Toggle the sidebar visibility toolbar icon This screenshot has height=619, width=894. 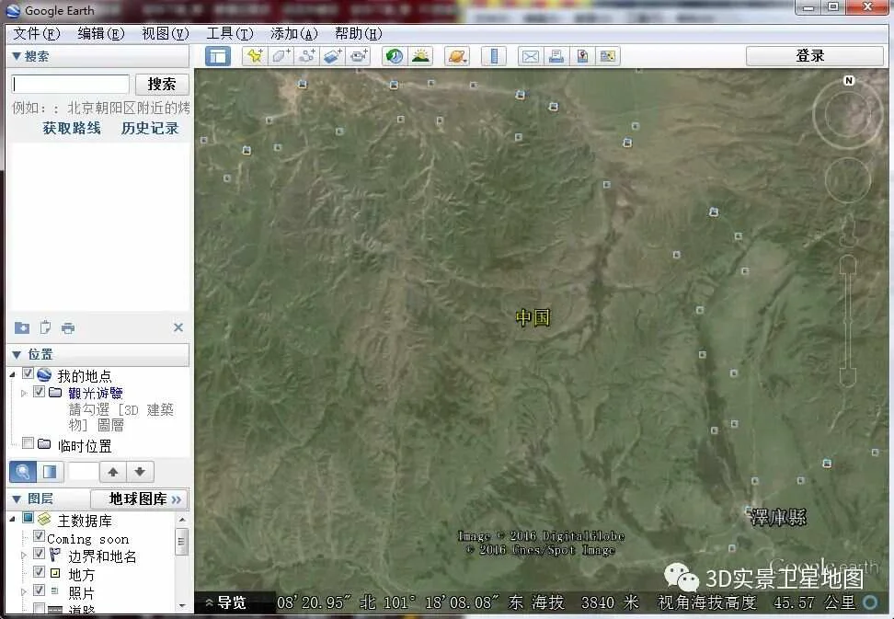click(217, 56)
